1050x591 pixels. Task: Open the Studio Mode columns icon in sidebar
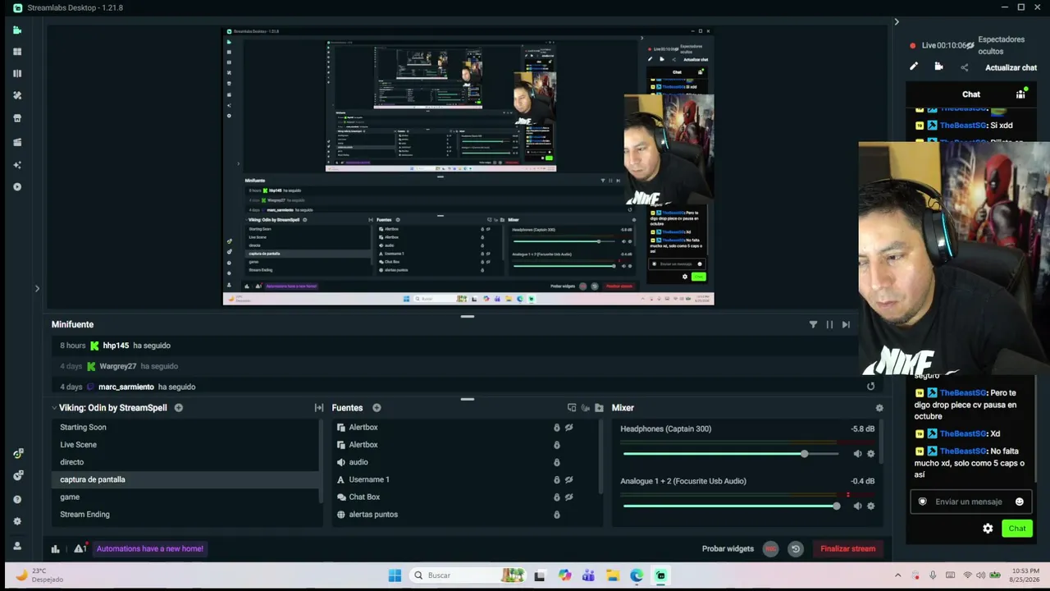pyautogui.click(x=17, y=74)
